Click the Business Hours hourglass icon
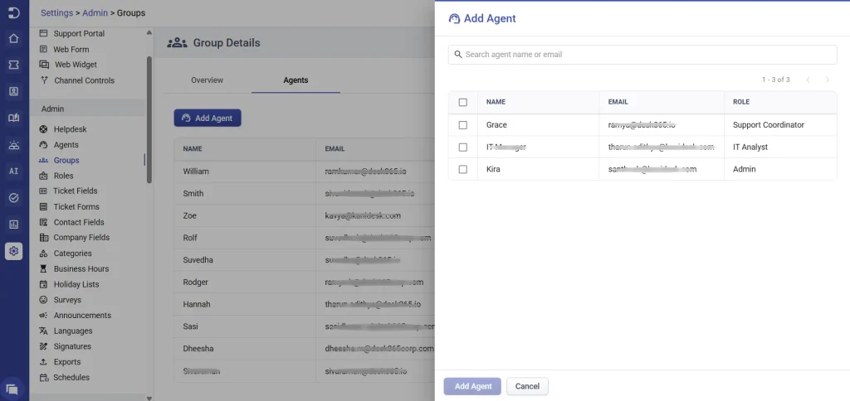 (43, 269)
